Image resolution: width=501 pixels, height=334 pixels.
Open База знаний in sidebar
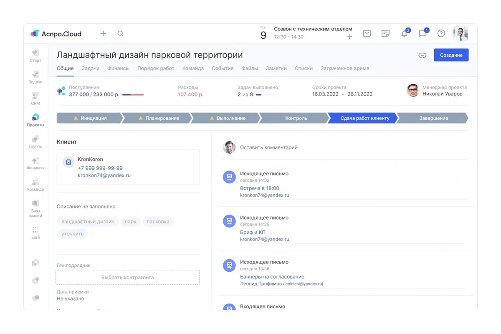tap(35, 208)
